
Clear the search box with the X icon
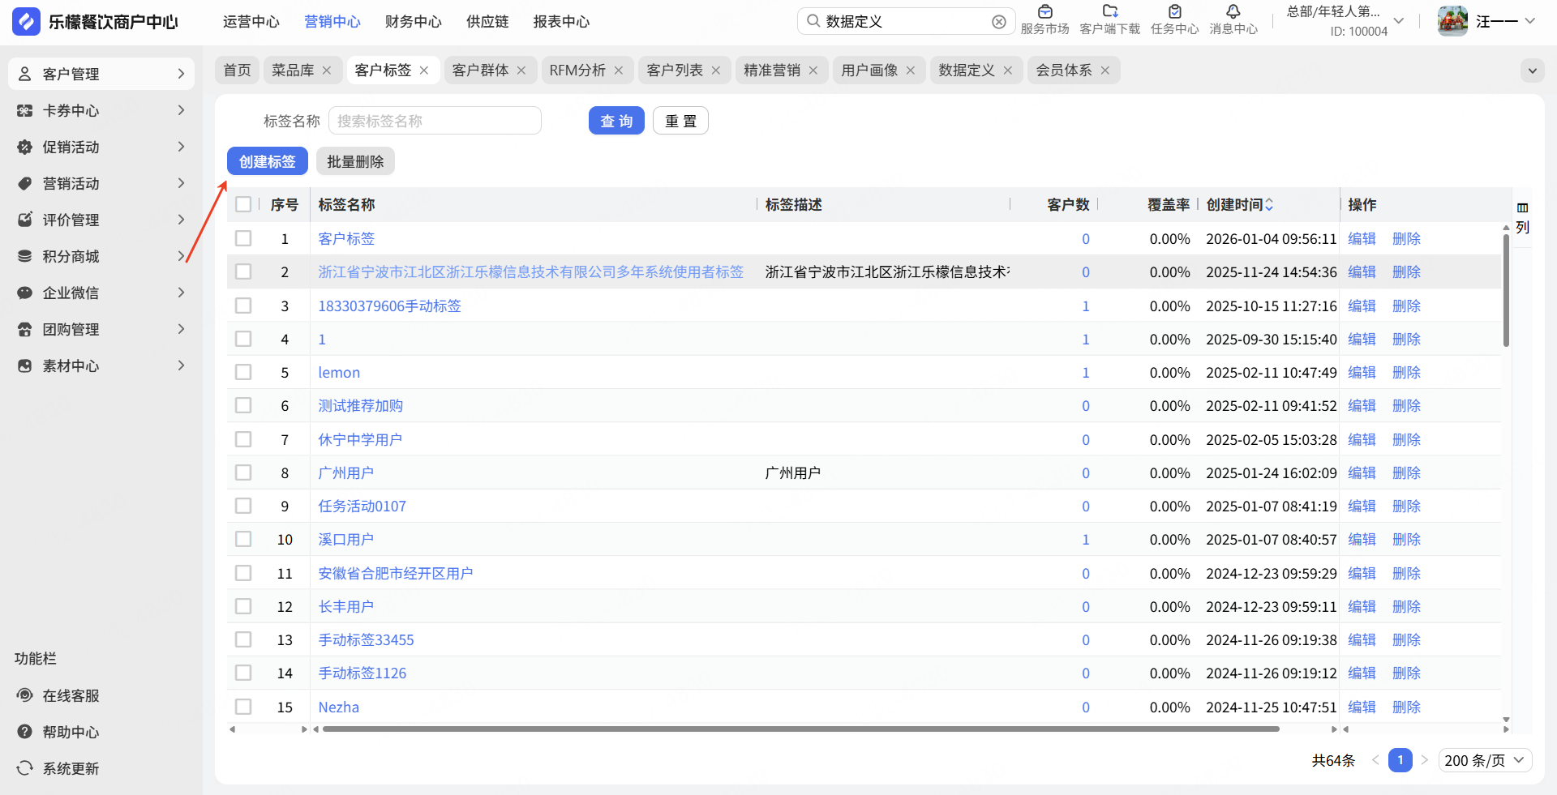[x=999, y=22]
